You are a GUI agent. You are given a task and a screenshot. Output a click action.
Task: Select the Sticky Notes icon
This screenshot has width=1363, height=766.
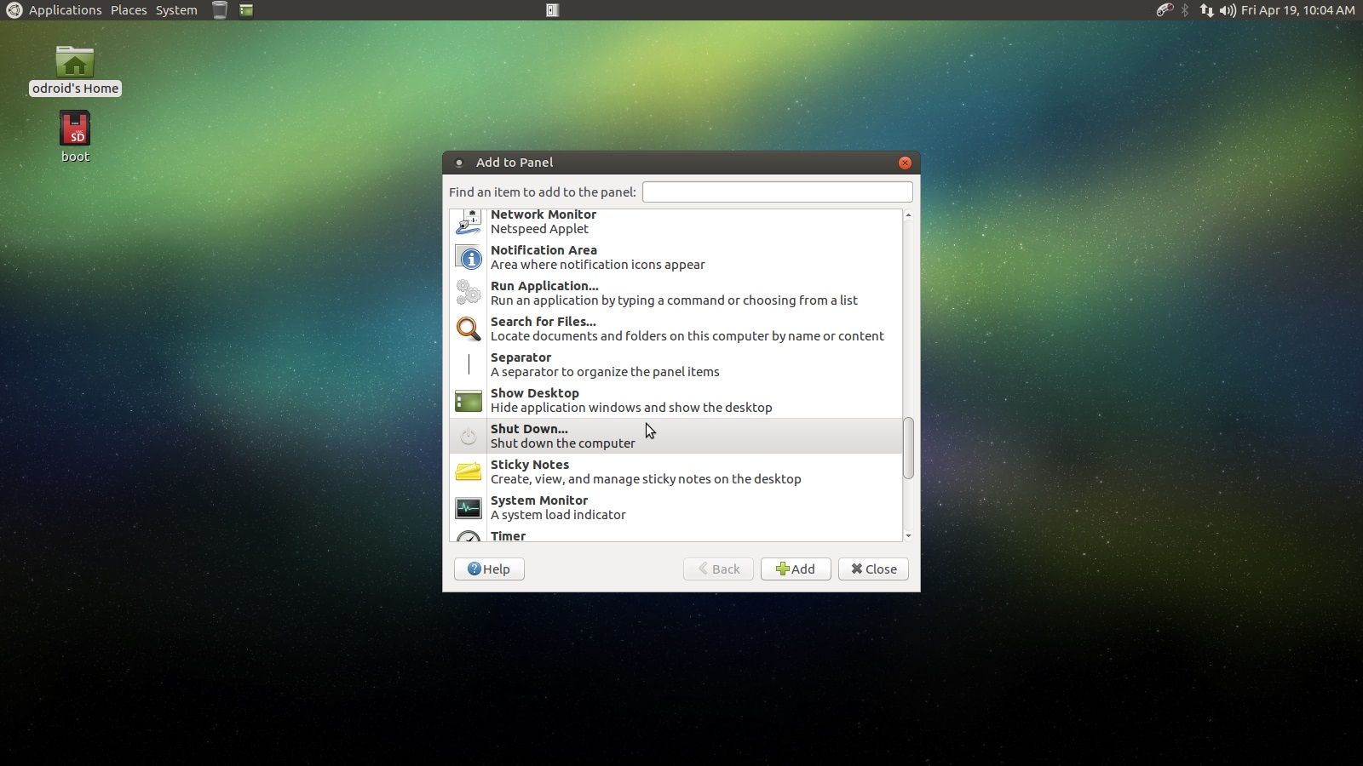[x=469, y=472]
